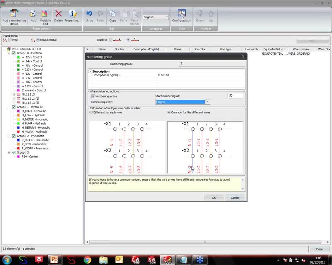
Task: Select the H_PUMP - Hydraulic tree item
Action: [34, 123]
